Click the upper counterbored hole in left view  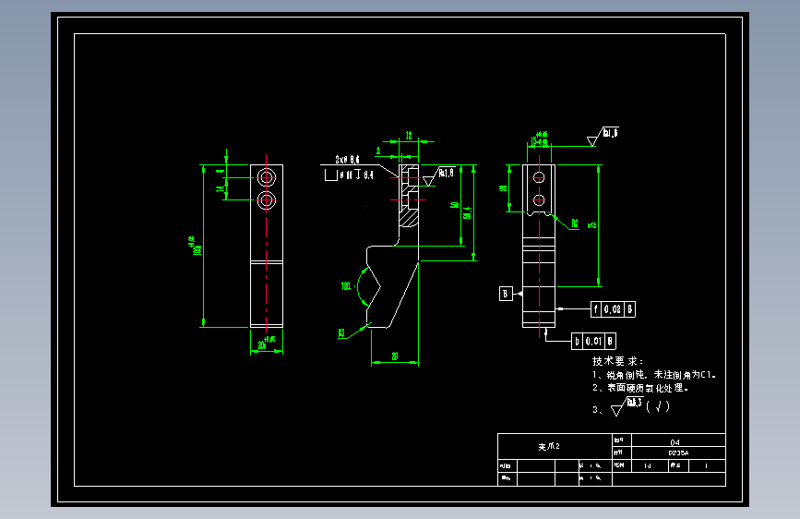[267, 177]
